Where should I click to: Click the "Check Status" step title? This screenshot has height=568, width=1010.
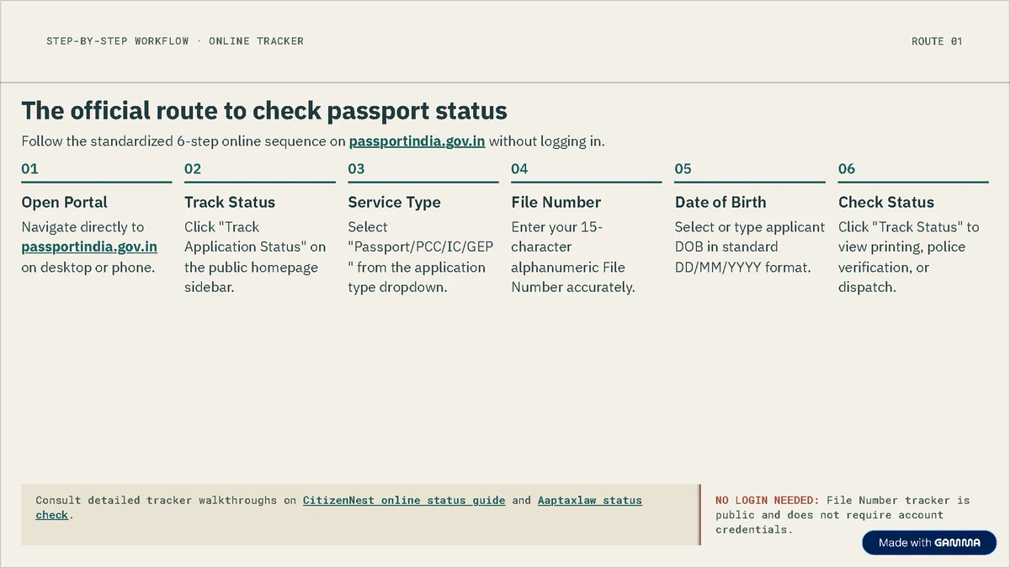tap(886, 202)
